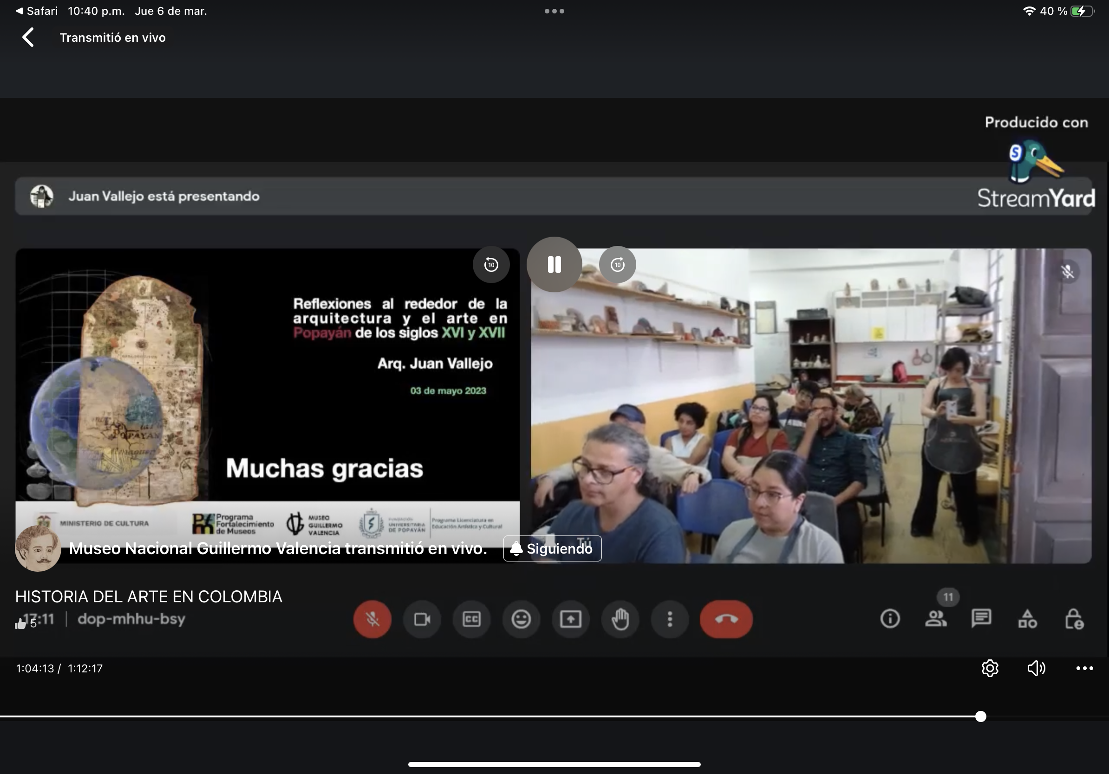The image size is (1109, 774).
Task: Toggle Siguiendo follow button
Action: tap(552, 548)
